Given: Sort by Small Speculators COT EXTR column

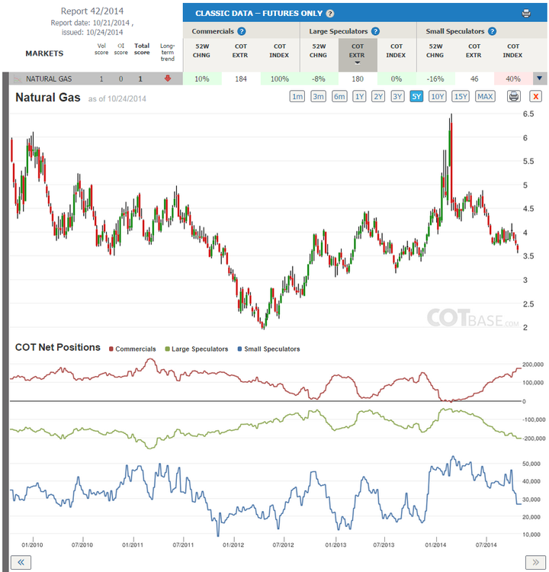Looking at the screenshot, I should tap(474, 50).
